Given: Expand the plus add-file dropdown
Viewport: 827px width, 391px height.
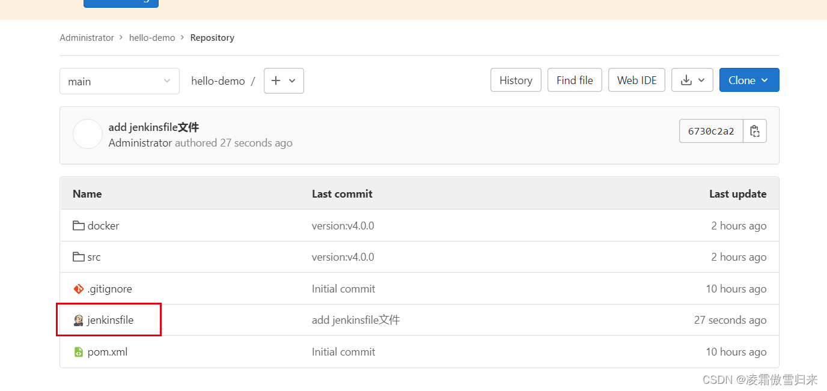Looking at the screenshot, I should [x=284, y=80].
